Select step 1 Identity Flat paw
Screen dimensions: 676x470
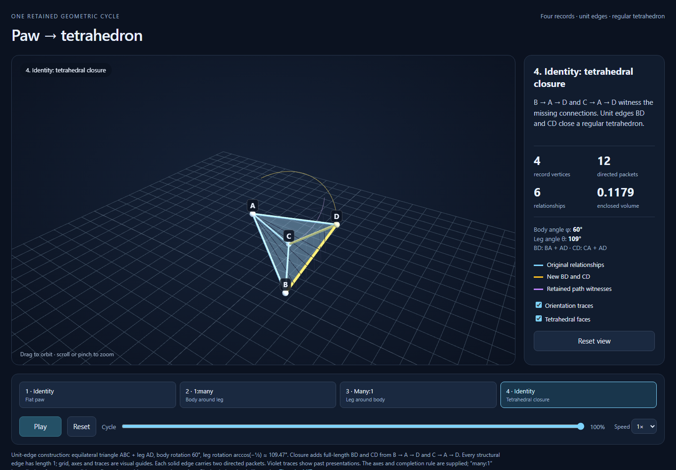(98, 395)
